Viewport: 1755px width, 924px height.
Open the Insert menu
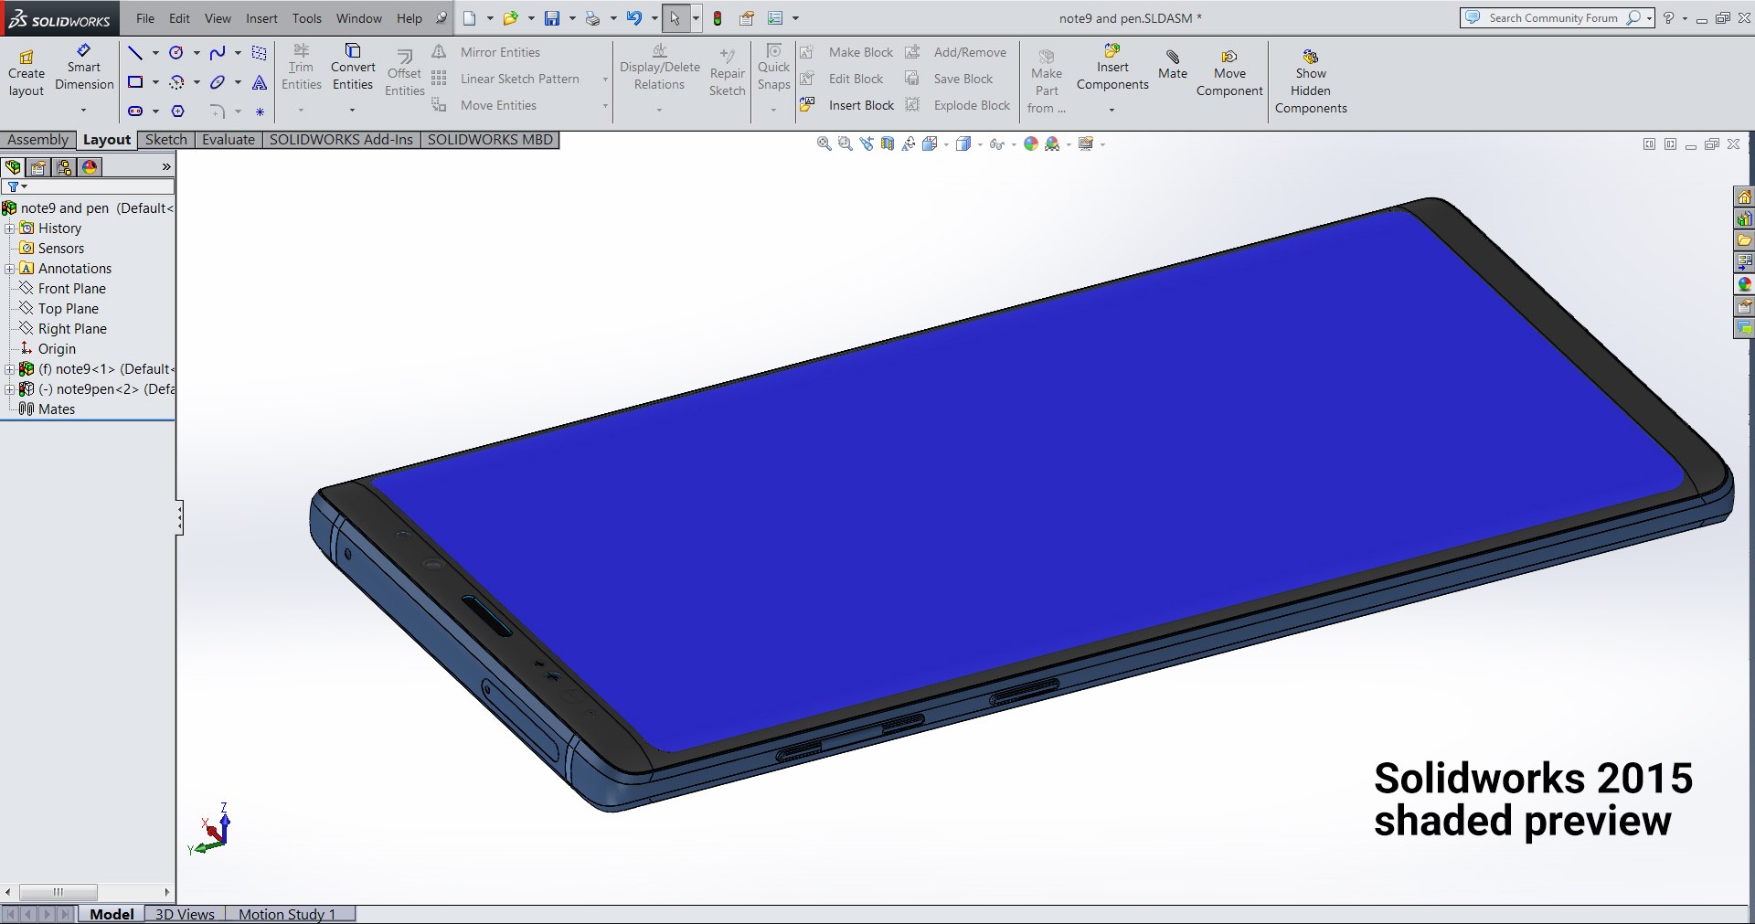click(261, 18)
